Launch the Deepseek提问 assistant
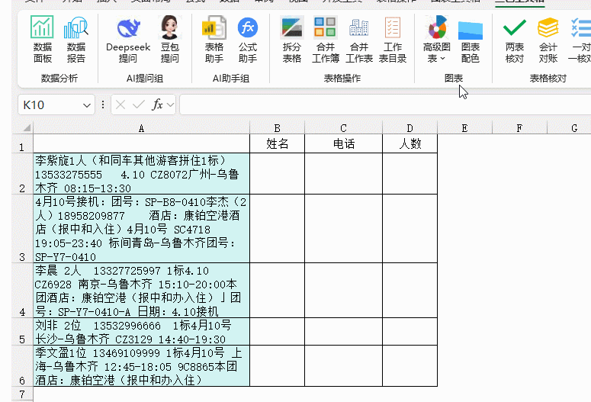This screenshot has height=402, width=591. pyautogui.click(x=128, y=40)
